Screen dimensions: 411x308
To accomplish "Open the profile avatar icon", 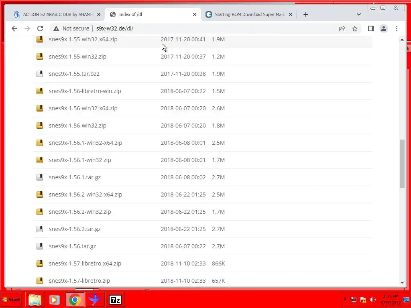I will click(x=384, y=28).
